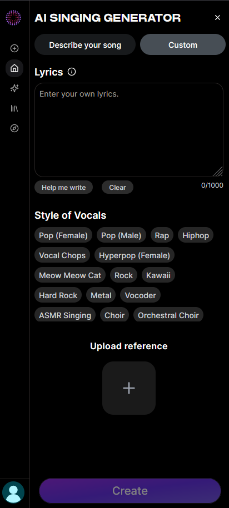Click the sparkle AI tools sidebar icon
Image resolution: width=229 pixels, height=508 pixels.
(14, 88)
